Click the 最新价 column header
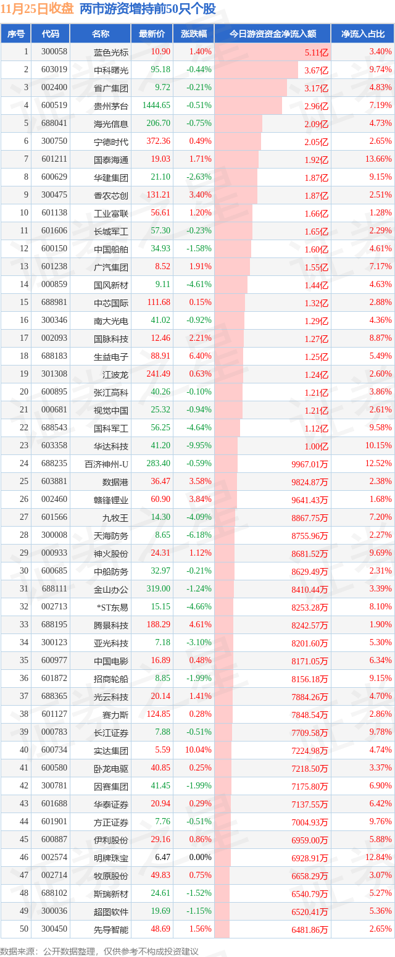The width and height of the screenshot is (395, 957). pyautogui.click(x=151, y=34)
